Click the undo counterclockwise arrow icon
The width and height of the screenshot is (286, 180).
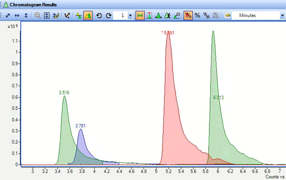[99, 16]
